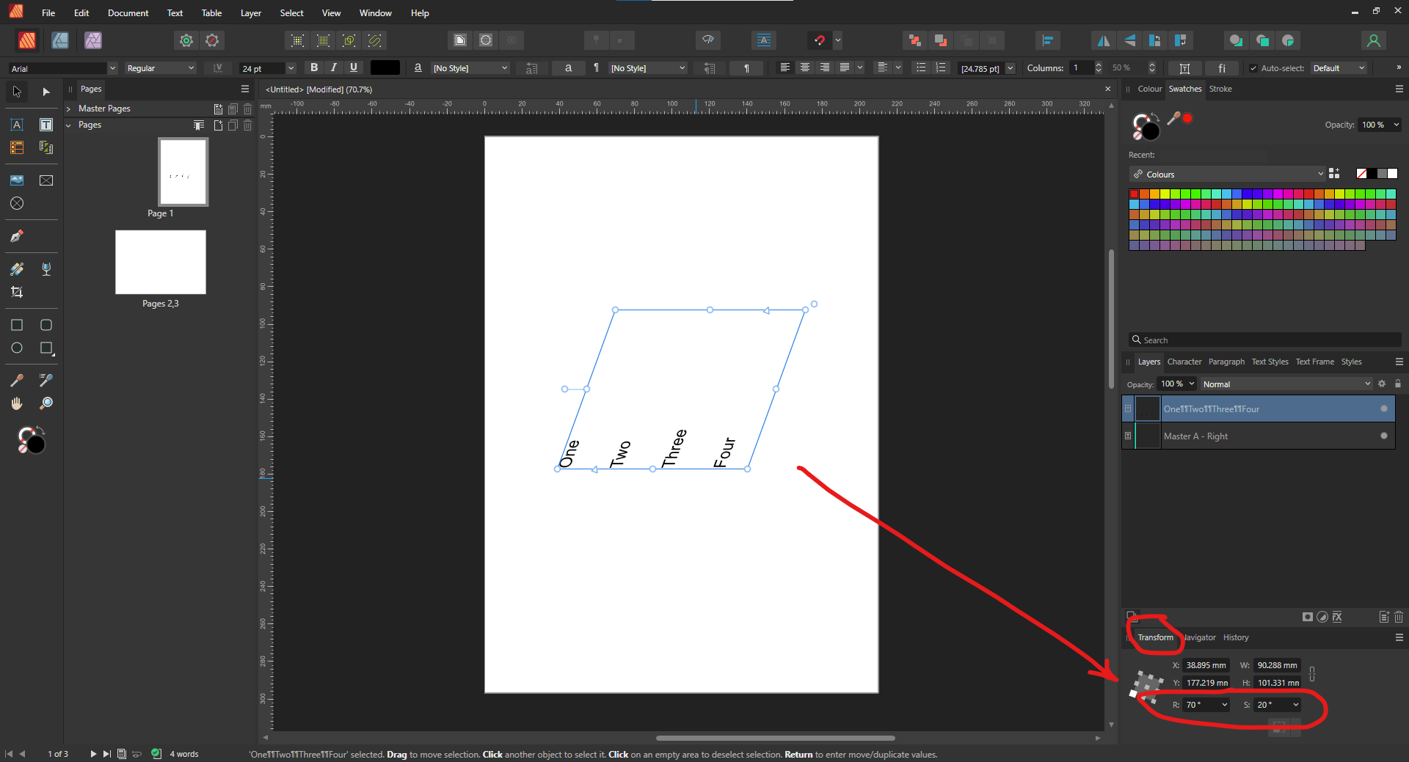Open the Layer menu
Screen dimensions: 1409x762
point(251,13)
